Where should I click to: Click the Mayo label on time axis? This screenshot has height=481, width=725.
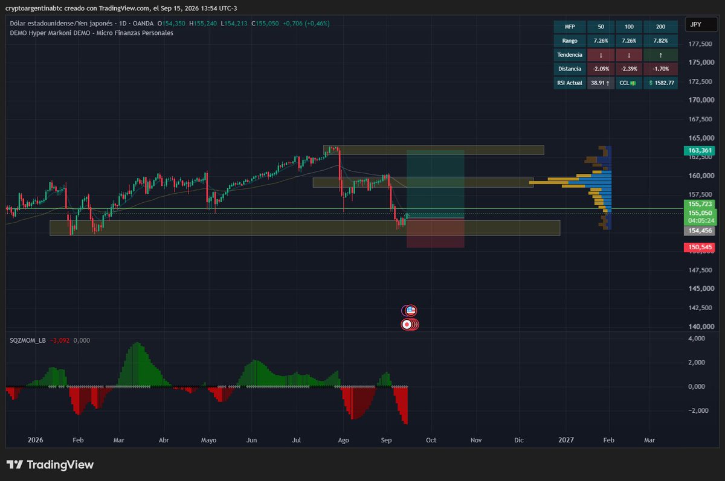tap(208, 441)
